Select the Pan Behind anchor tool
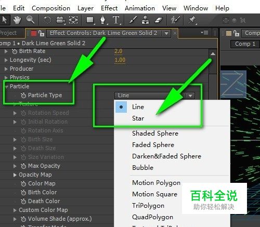Image resolution: width=260 pixels, height=227 pixels. click(73, 20)
